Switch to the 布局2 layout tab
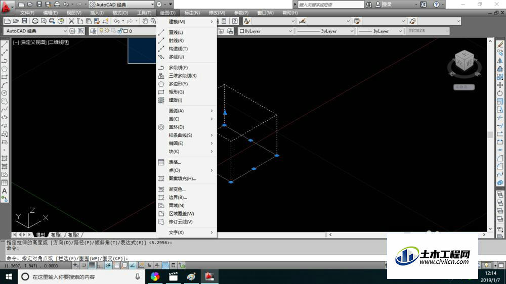This screenshot has height=284, width=506. (73, 234)
